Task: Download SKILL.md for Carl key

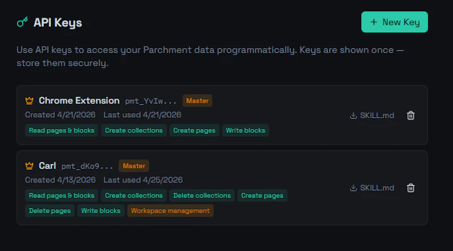Action: coord(372,188)
